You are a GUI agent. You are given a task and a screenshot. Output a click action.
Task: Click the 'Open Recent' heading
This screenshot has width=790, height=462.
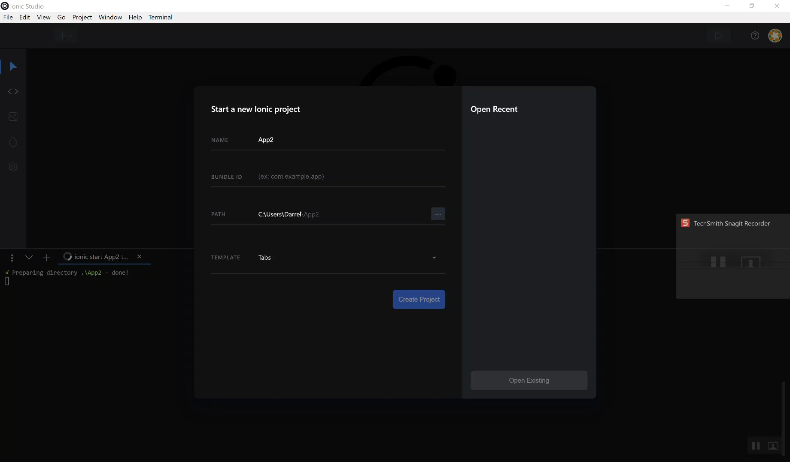(x=494, y=109)
